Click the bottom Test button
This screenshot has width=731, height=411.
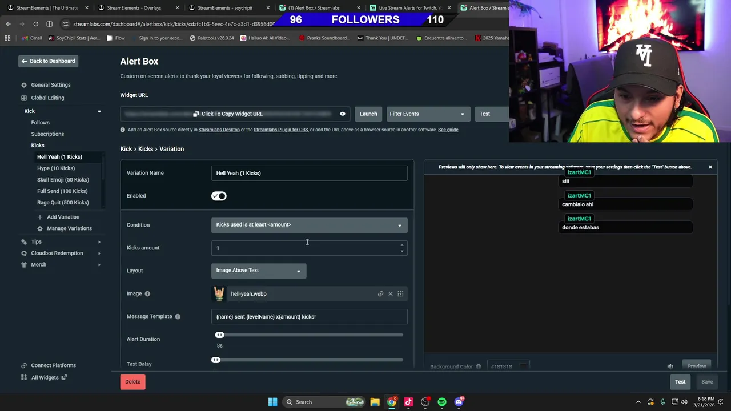680,382
